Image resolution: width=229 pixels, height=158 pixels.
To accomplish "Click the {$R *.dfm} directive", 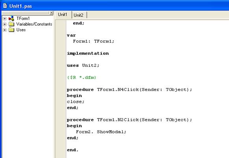I will (x=82, y=77).
